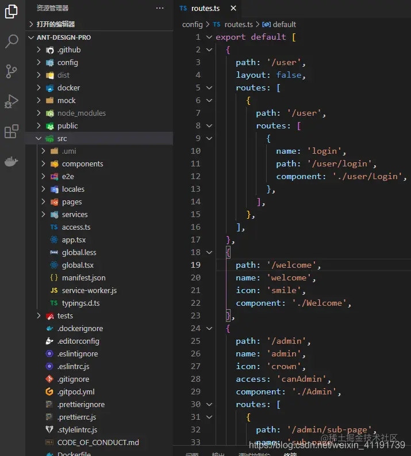This screenshot has height=456, width=411.
Task: Click the JS icon beside service-worker.js
Action: pyautogui.click(x=54, y=291)
